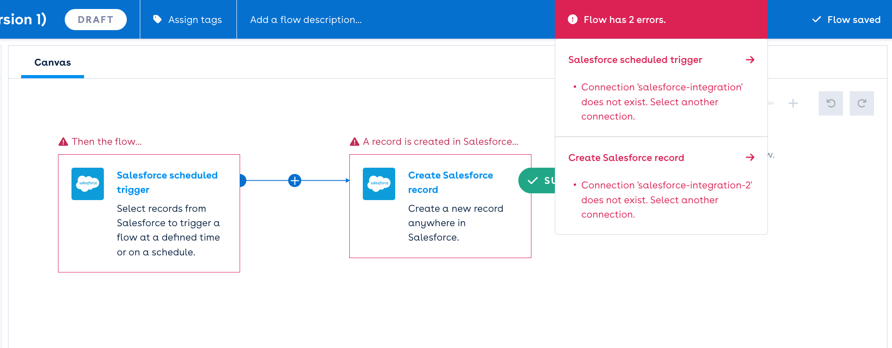Image resolution: width=892 pixels, height=348 pixels.
Task: Click the 'Flow saved' status indicator
Action: tap(846, 20)
